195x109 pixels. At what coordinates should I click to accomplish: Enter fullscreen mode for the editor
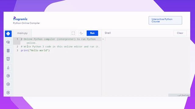click(73, 33)
